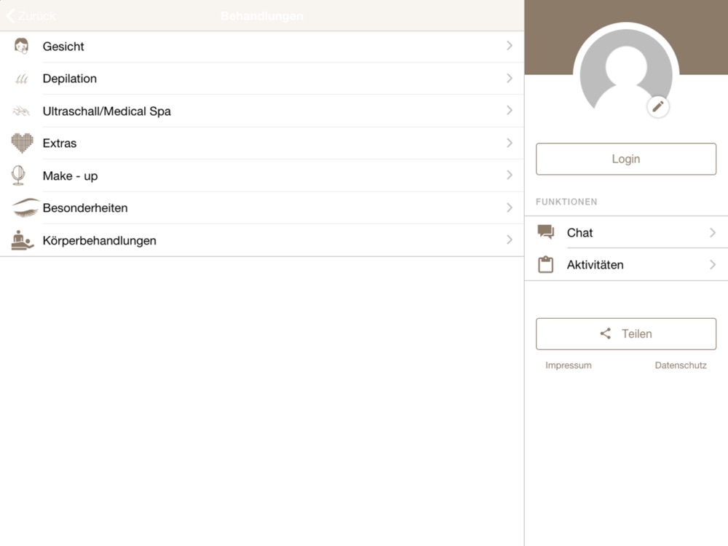The height and width of the screenshot is (546, 728).
Task: Open the Datenschutz link
Action: coord(681,365)
